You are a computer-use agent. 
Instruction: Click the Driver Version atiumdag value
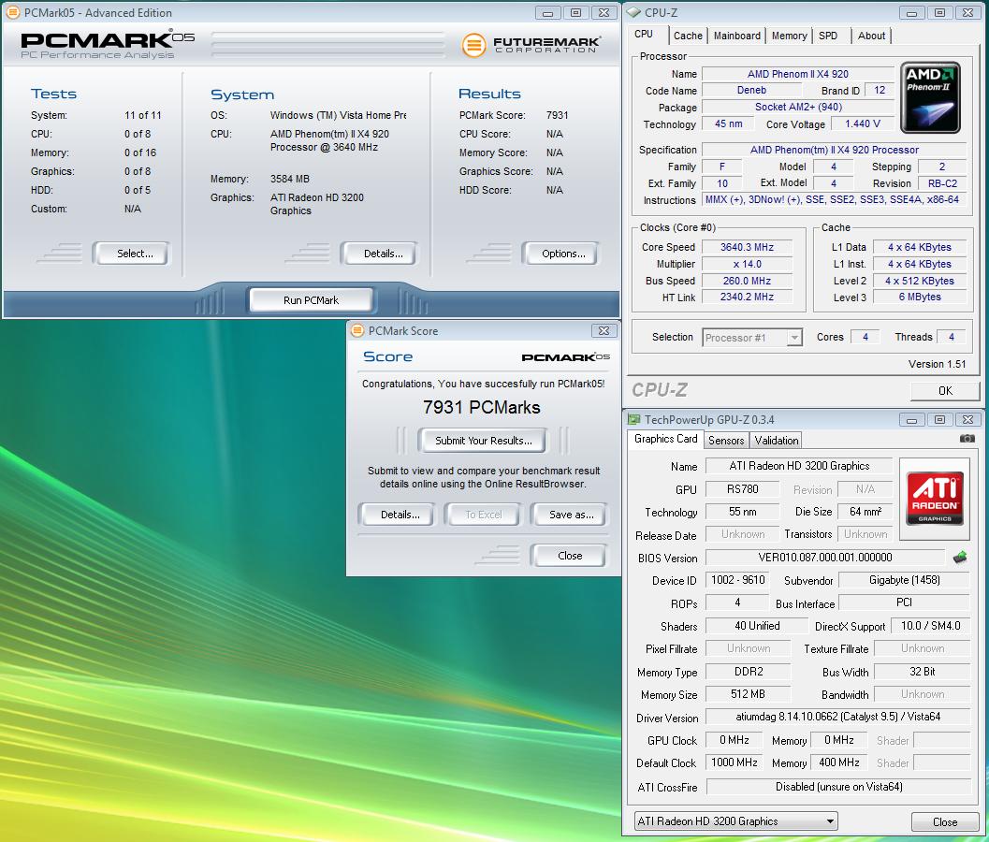[x=837, y=718]
